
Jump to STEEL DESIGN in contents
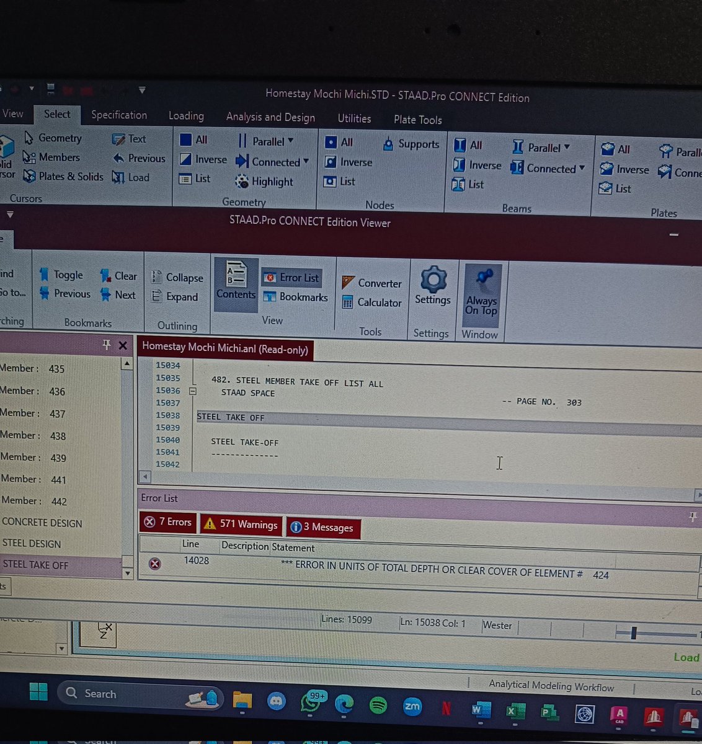(32, 544)
